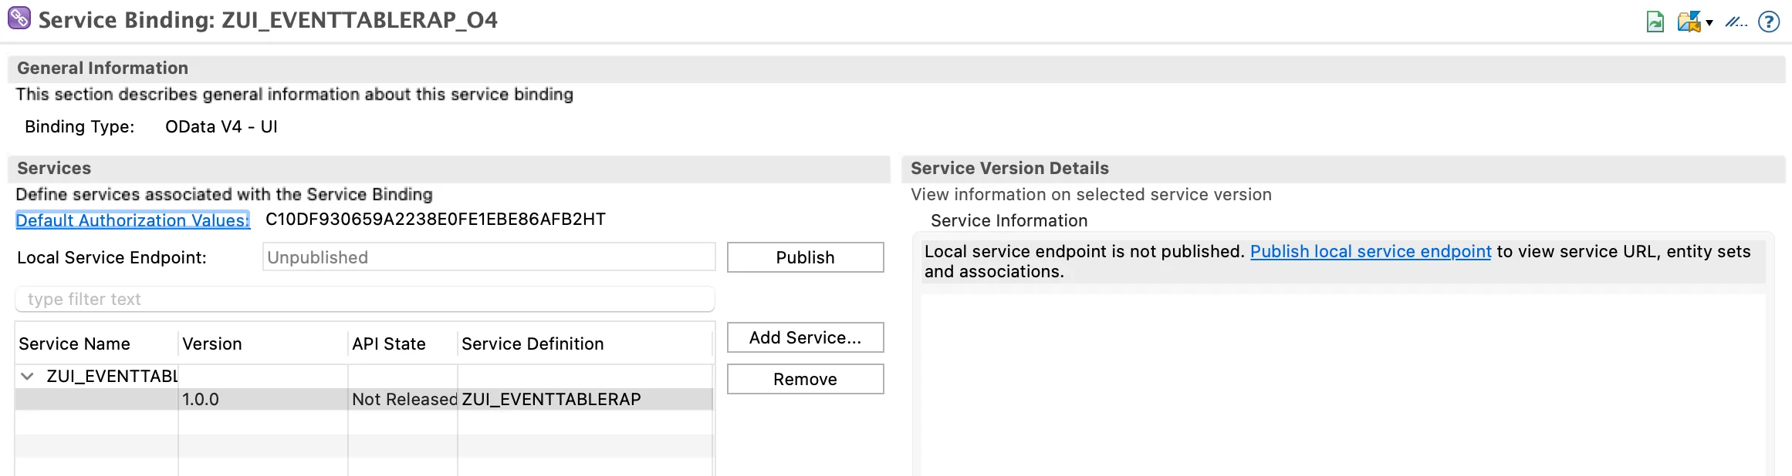Click the type filter text field
This screenshot has height=476, width=1792.
[x=364, y=299]
